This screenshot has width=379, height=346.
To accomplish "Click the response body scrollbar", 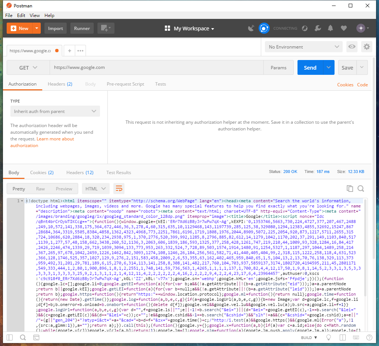I will (x=365, y=248).
